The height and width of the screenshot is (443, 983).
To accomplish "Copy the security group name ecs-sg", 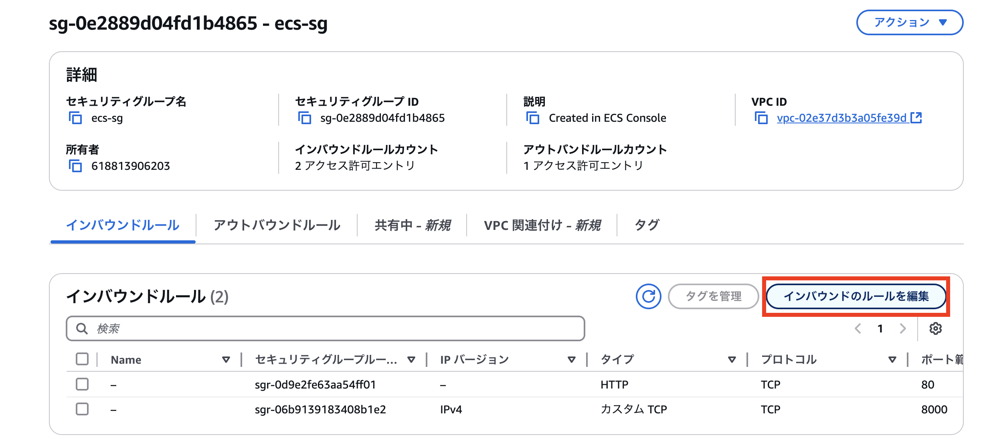I will coord(75,118).
